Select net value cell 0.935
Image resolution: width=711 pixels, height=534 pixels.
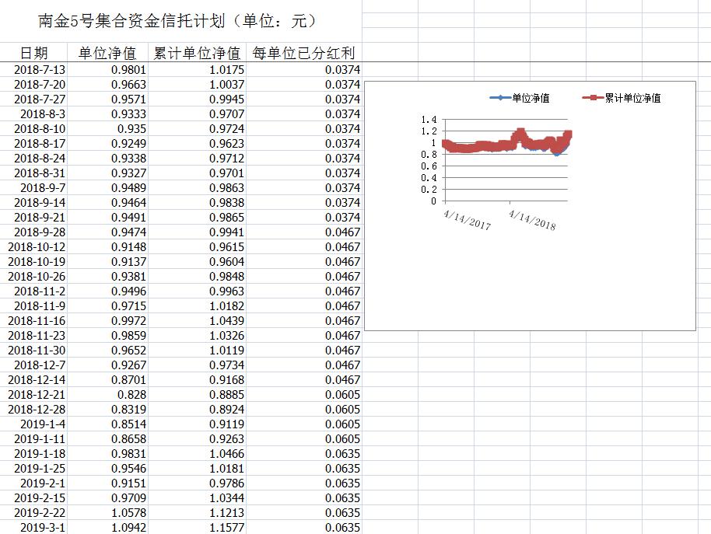(x=108, y=128)
